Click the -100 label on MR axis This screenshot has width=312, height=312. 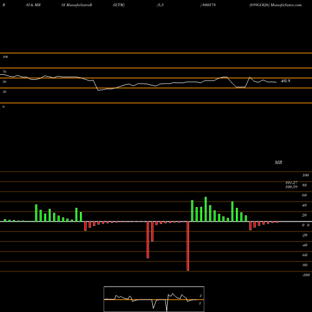[x=306, y=275]
